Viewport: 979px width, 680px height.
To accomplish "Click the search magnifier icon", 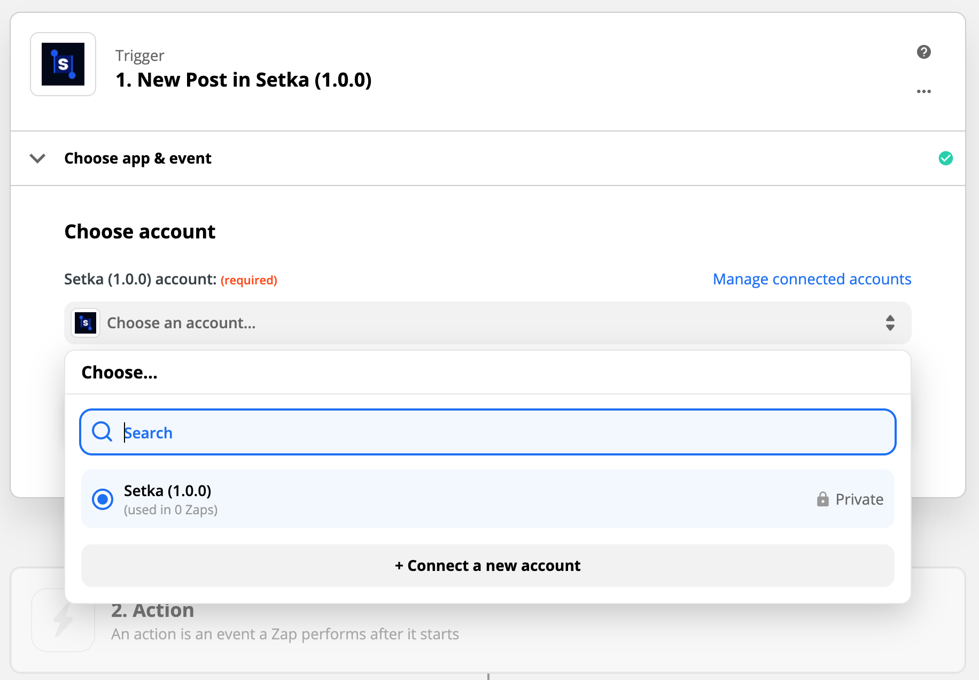I will point(102,432).
